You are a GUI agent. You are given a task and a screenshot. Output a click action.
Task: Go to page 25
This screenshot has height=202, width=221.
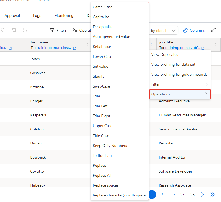[x=192, y=195]
